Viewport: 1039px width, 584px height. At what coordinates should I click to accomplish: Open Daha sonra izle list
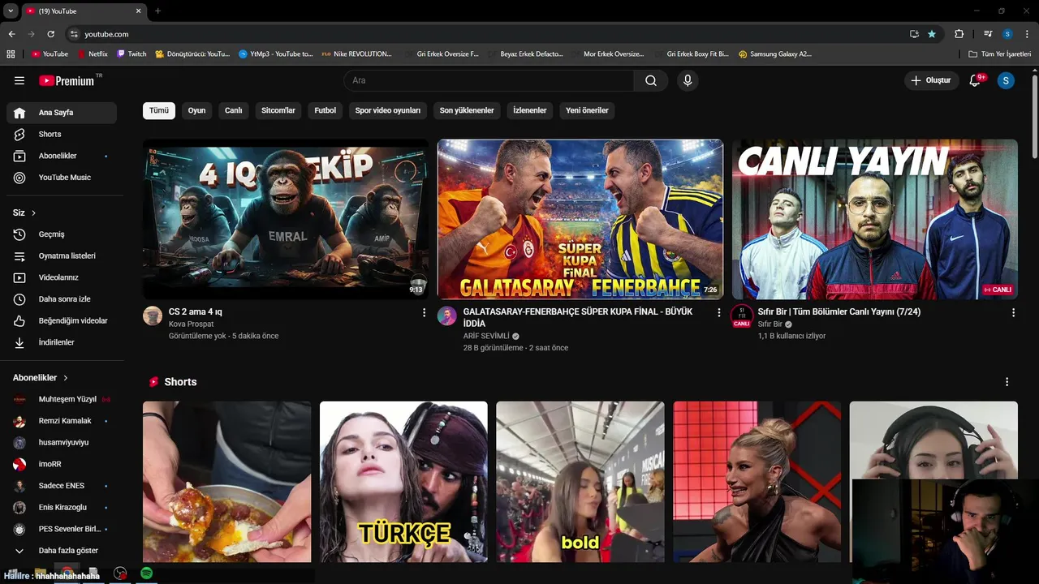62,299
